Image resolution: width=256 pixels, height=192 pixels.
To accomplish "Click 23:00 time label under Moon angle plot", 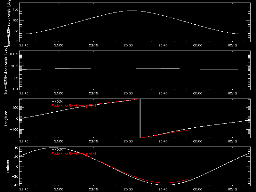I will pyautogui.click(x=59, y=93).
